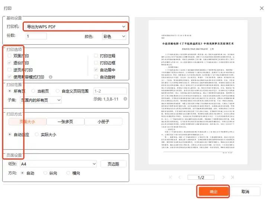Go to previous page in preview
268x199 pixels.
[x=179, y=177]
